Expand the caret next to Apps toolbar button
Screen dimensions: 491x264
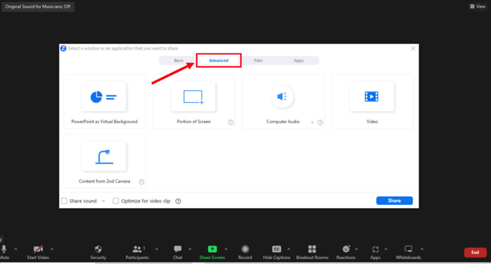click(386, 249)
